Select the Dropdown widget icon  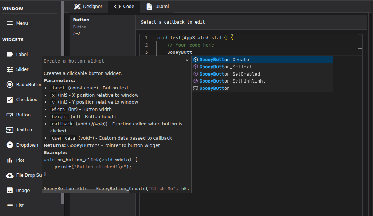pos(10,145)
